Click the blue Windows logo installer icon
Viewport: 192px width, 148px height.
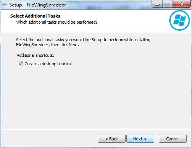(179, 20)
